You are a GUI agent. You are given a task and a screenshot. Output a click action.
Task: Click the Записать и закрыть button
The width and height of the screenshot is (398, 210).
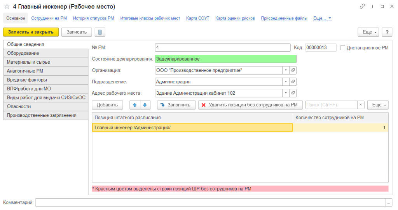(31, 32)
